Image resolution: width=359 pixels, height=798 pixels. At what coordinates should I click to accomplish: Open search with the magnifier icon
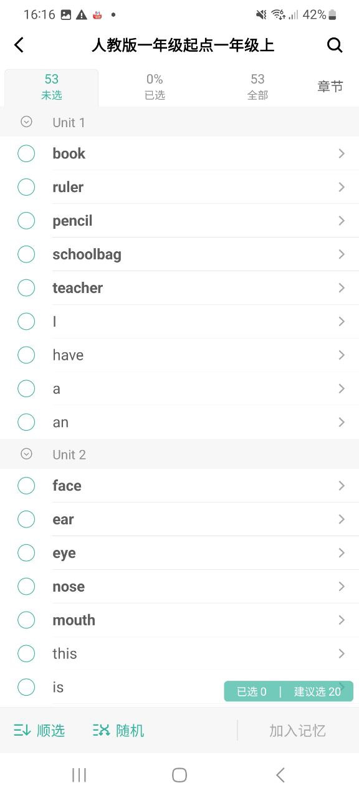[335, 45]
